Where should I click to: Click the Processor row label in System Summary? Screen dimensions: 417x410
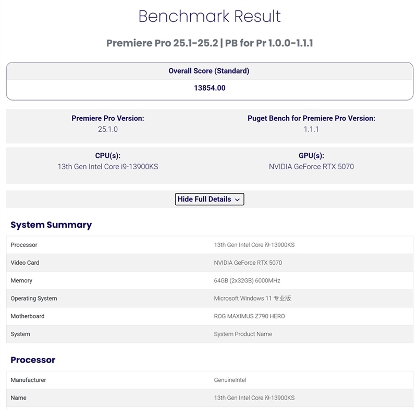coord(24,245)
